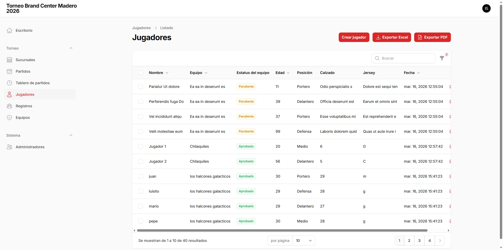Click the red action icon on pepe row
Viewport: 503px width, 250px height.
[x=450, y=221]
